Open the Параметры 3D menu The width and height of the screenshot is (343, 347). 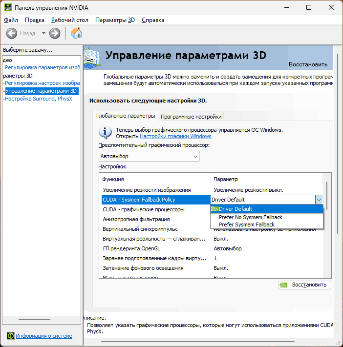click(115, 20)
